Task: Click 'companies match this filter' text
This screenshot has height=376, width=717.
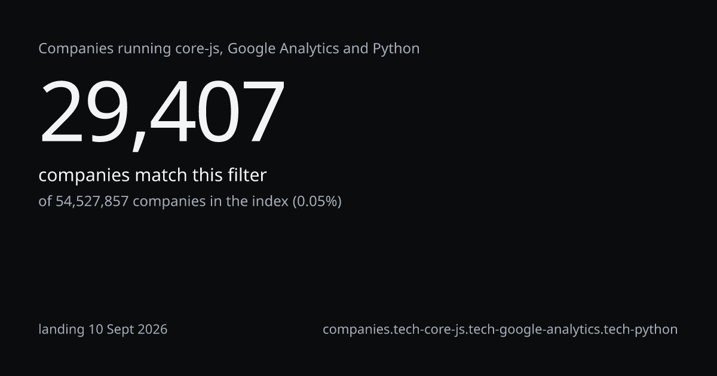Action: pyautogui.click(x=152, y=175)
